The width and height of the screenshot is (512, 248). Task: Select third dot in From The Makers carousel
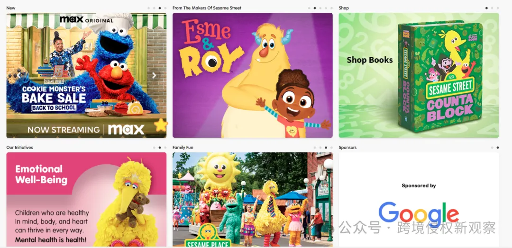pos(320,8)
